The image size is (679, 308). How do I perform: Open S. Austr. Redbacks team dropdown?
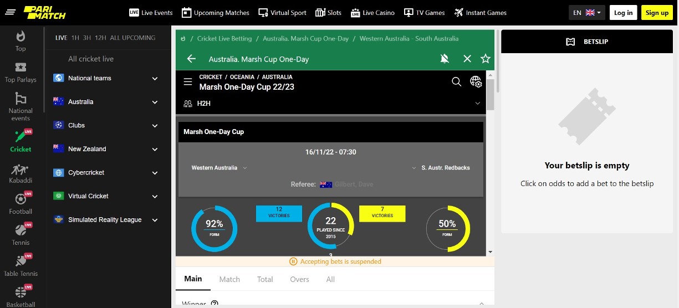tap(441, 168)
